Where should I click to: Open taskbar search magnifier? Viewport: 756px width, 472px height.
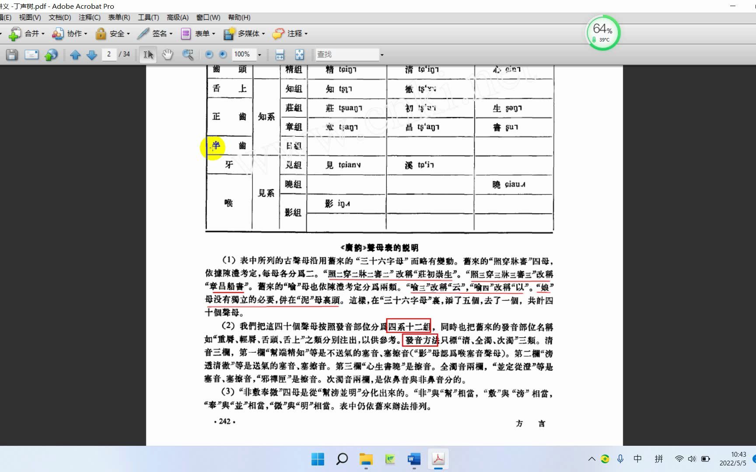342,459
